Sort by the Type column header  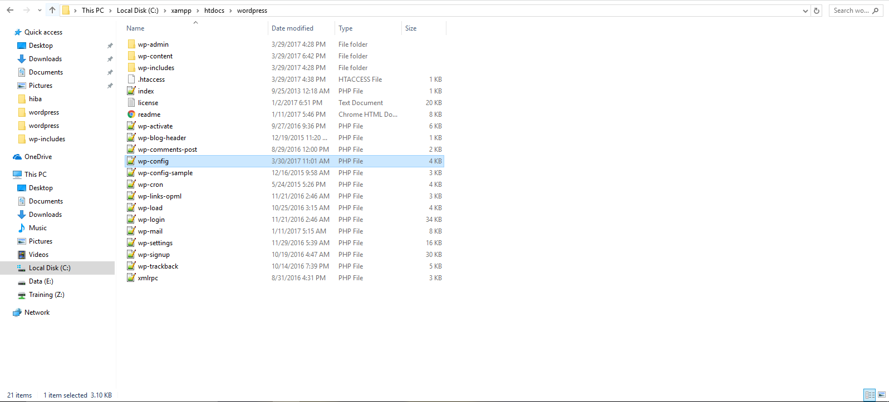[x=345, y=28]
